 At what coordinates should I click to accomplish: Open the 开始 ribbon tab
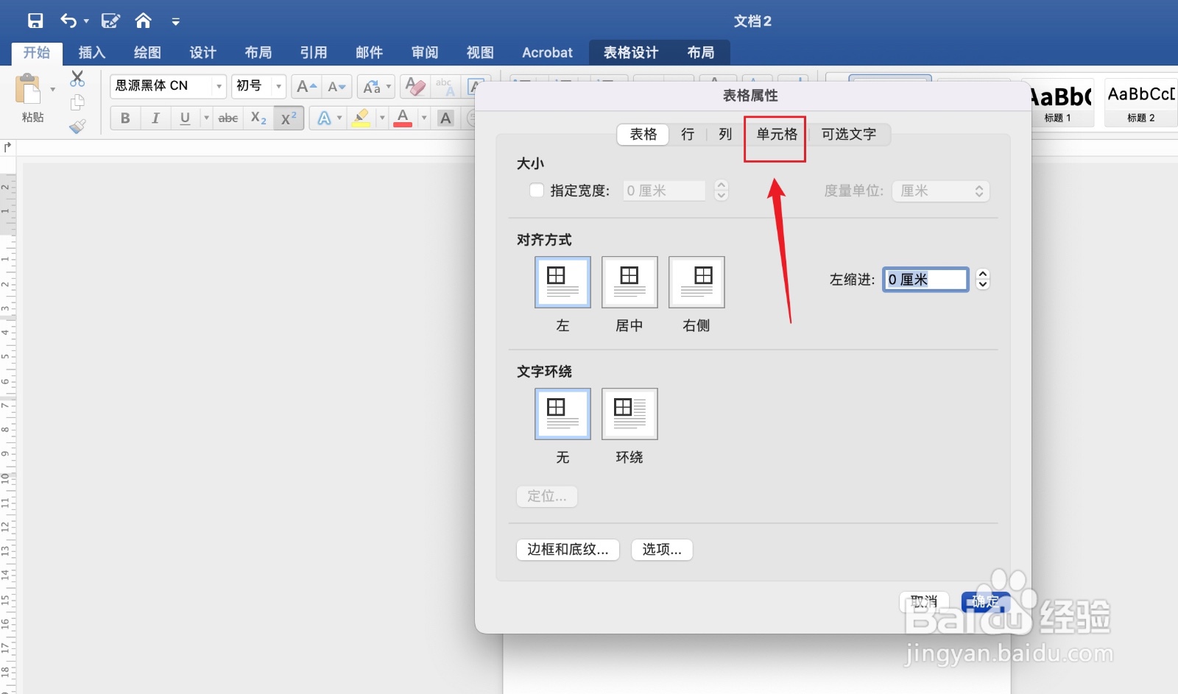click(37, 52)
